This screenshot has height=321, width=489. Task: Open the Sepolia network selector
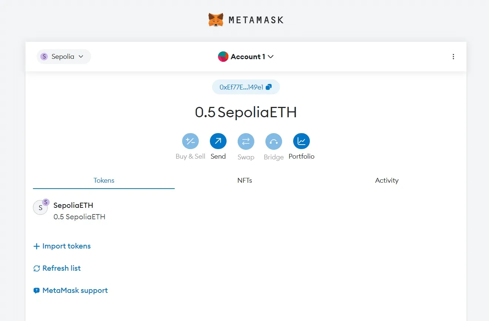(63, 56)
